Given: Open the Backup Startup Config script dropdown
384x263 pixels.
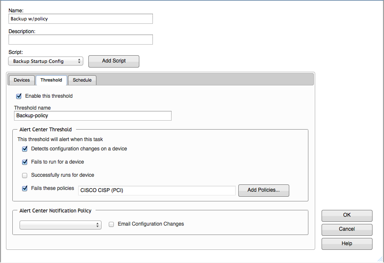Looking at the screenshot, I should [45, 61].
